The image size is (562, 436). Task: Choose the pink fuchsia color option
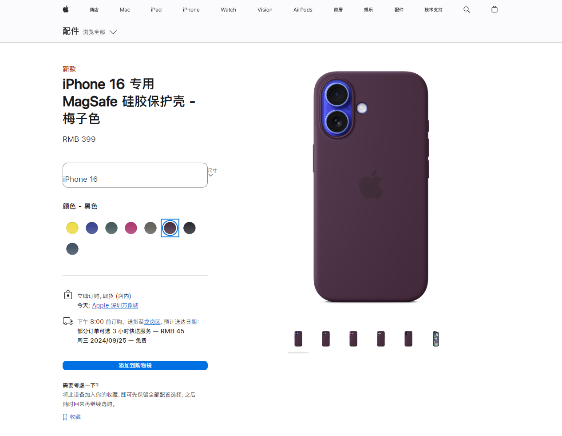[x=131, y=228]
